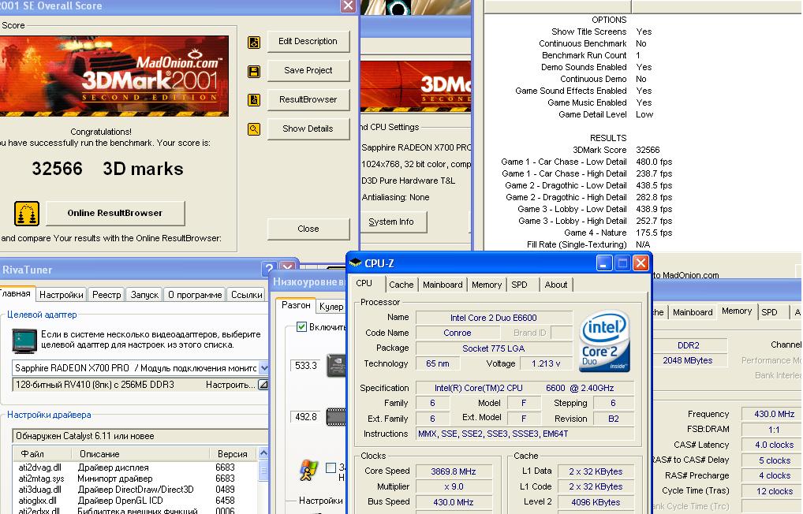The width and height of the screenshot is (803, 514).
Task: Click the floppy disk icon beside Save Project
Action: point(253,71)
